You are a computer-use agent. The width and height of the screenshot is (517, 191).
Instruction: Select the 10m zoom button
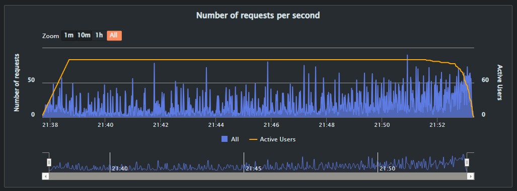coord(84,36)
